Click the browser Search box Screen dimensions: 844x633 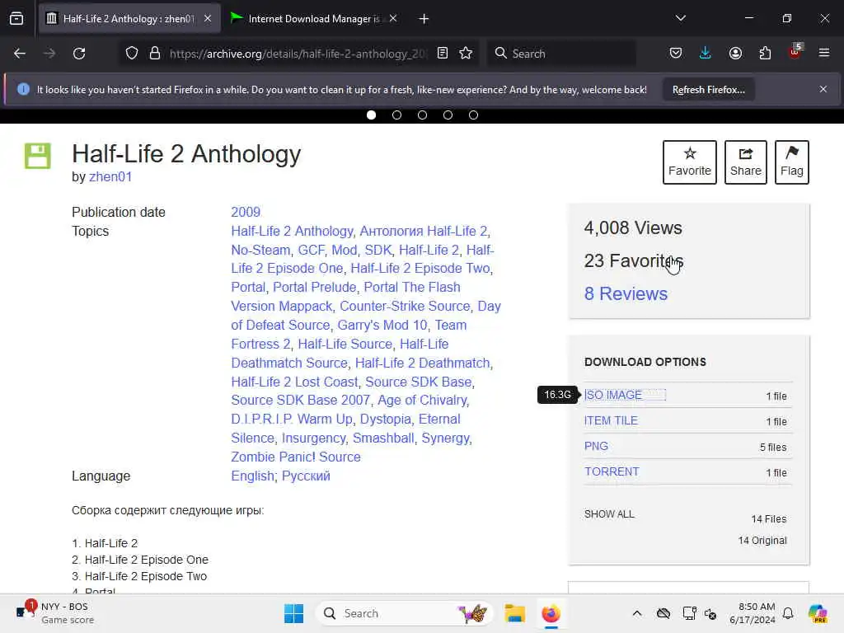[562, 54]
